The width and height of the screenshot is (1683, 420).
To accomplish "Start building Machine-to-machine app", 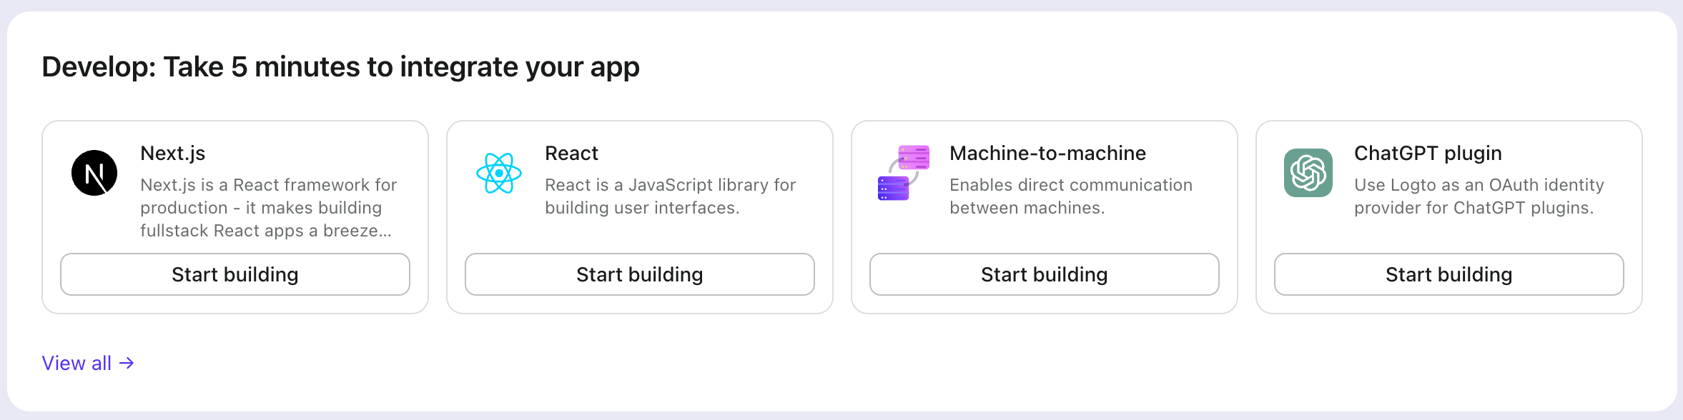I will coord(1045,274).
